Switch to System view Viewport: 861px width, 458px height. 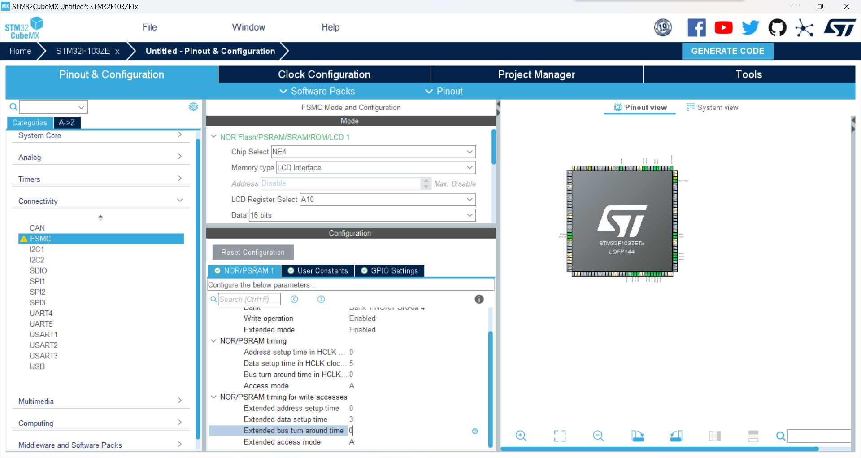point(712,108)
